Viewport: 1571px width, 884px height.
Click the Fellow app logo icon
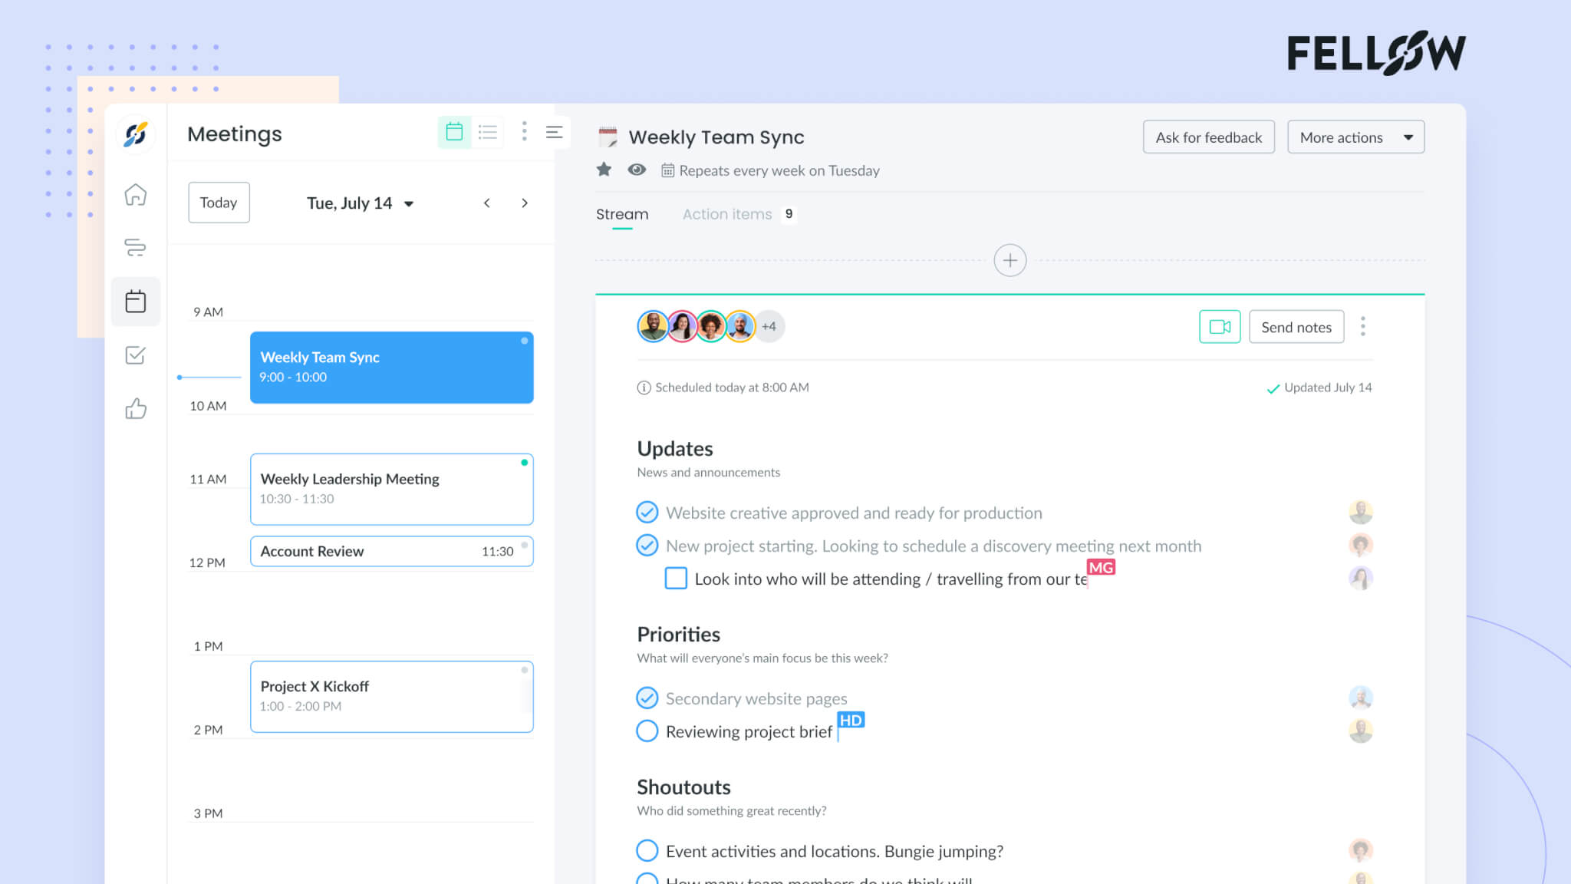(135, 135)
